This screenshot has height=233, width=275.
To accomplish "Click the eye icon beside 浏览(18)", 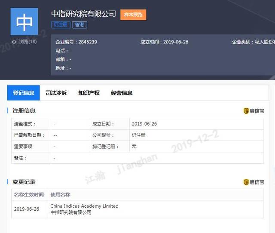I will [14, 42].
